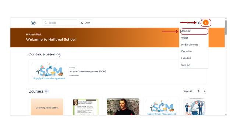Click the 'Hi Akash Patil,' greeting text
Screen dimensions: 237x133
(34, 35)
